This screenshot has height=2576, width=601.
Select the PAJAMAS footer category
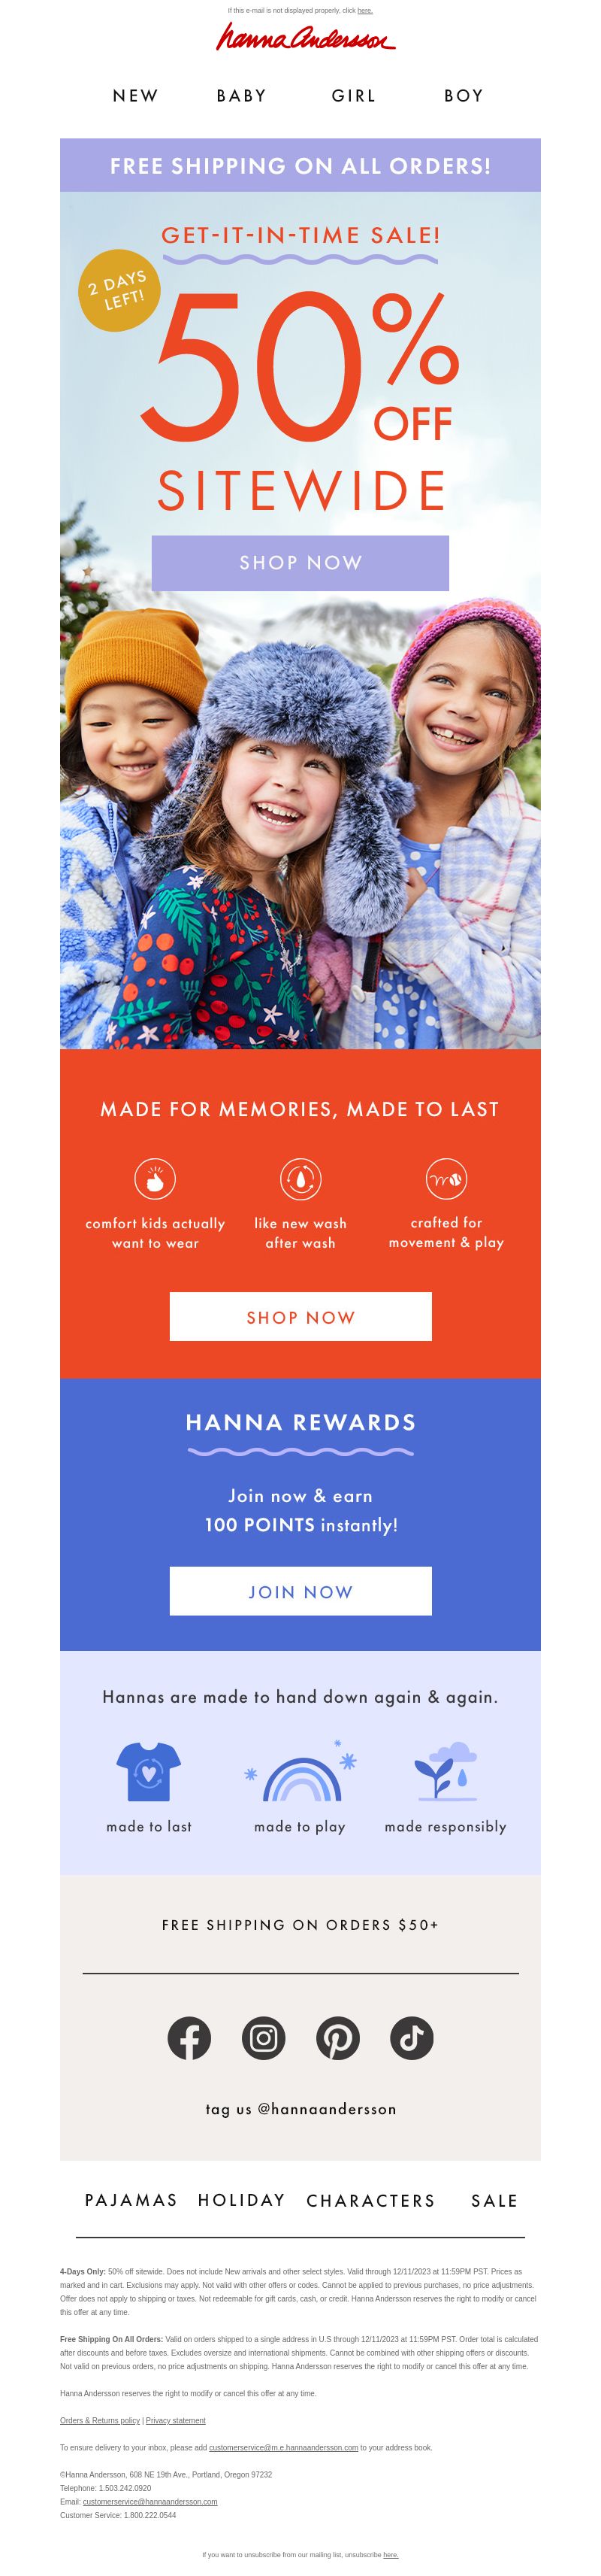coord(131,2200)
